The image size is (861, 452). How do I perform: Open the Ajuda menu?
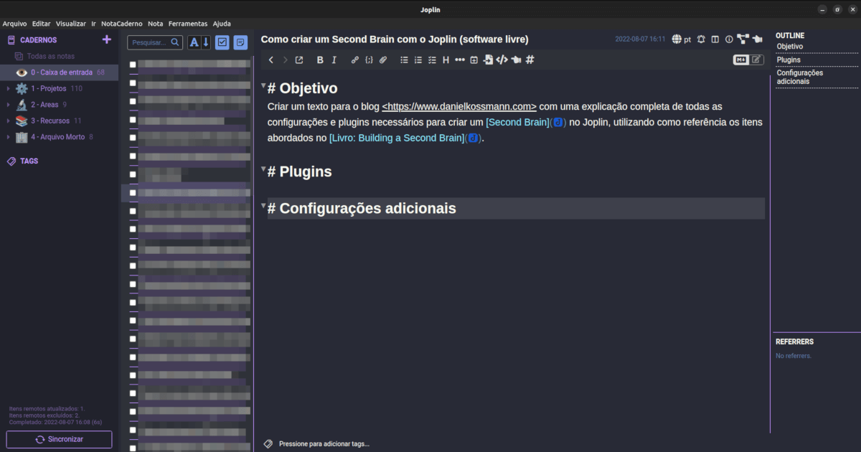pyautogui.click(x=222, y=24)
